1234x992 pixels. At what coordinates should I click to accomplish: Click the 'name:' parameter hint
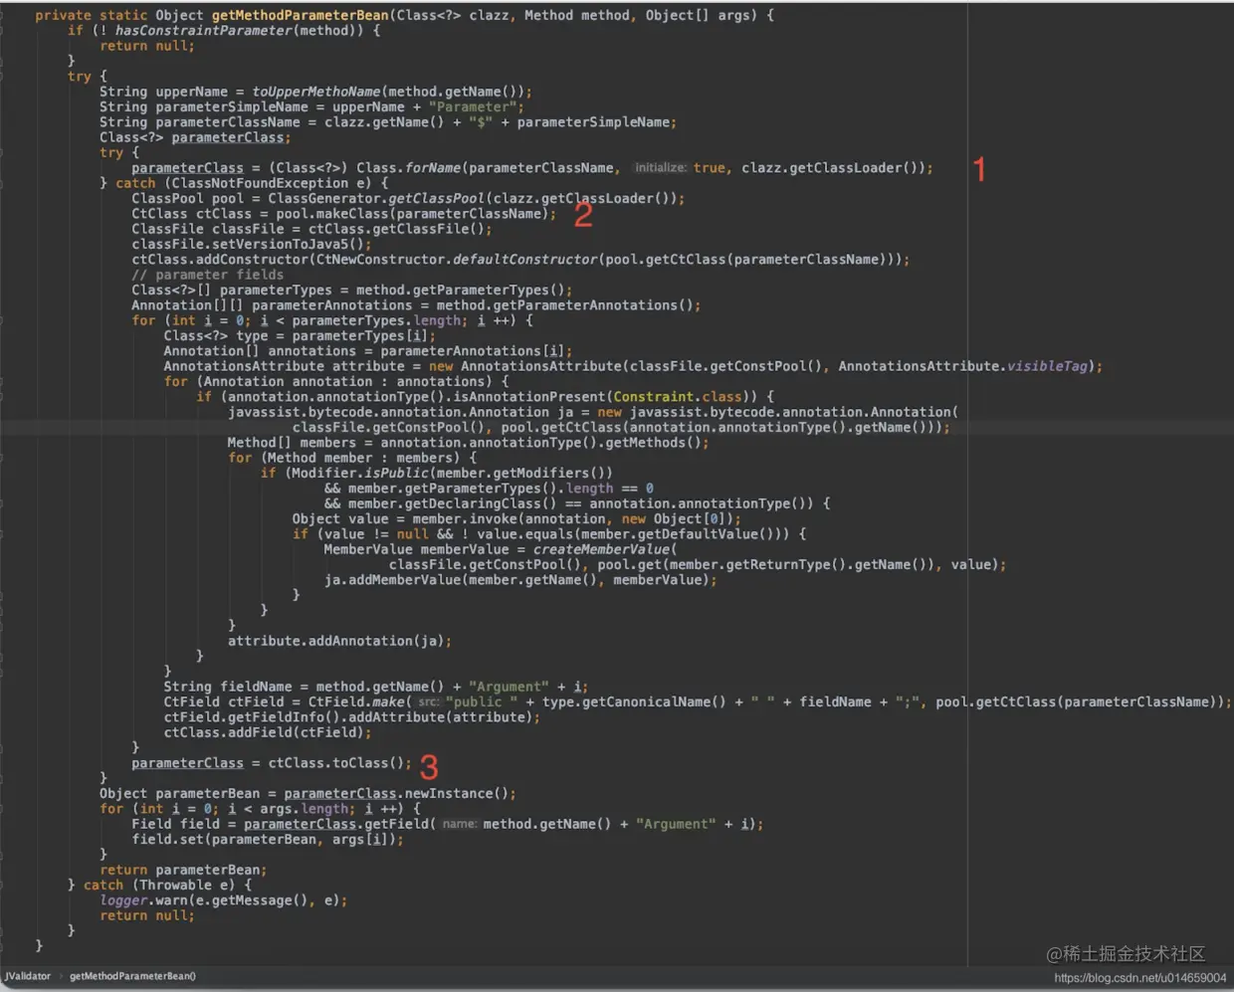459,825
